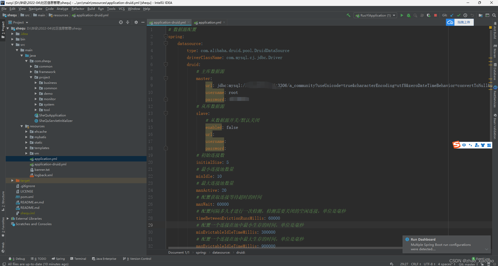The width and height of the screenshot is (498, 266).
Task: Expand the mybatis folder
Action: pyautogui.click(x=26, y=137)
